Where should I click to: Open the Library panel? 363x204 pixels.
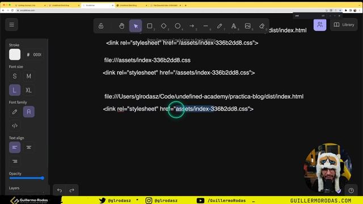344,24
